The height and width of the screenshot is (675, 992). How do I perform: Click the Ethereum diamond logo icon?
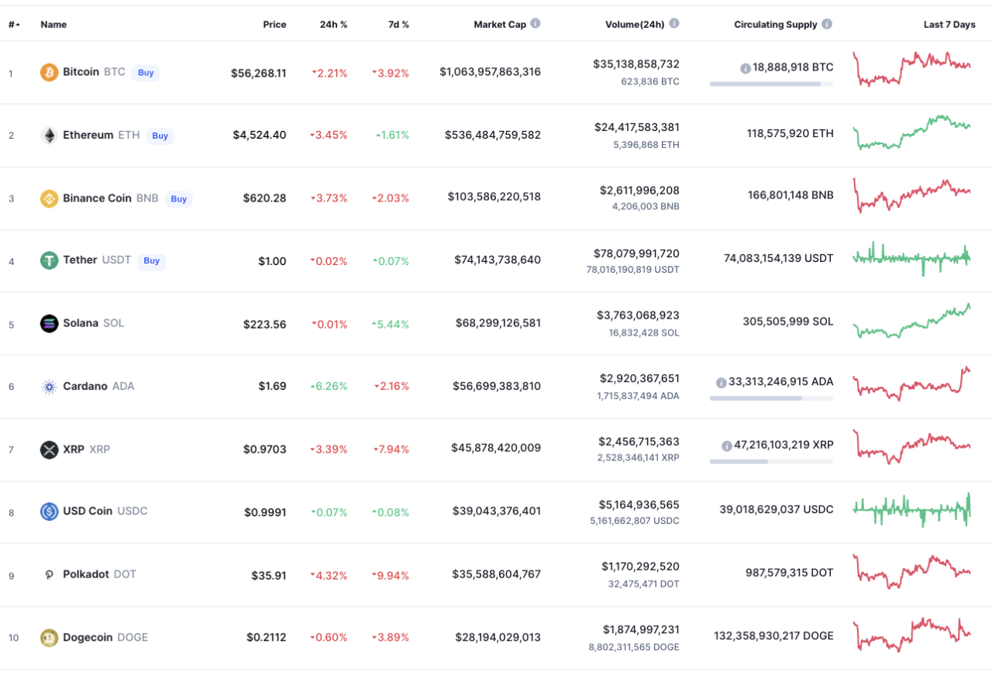pos(49,136)
